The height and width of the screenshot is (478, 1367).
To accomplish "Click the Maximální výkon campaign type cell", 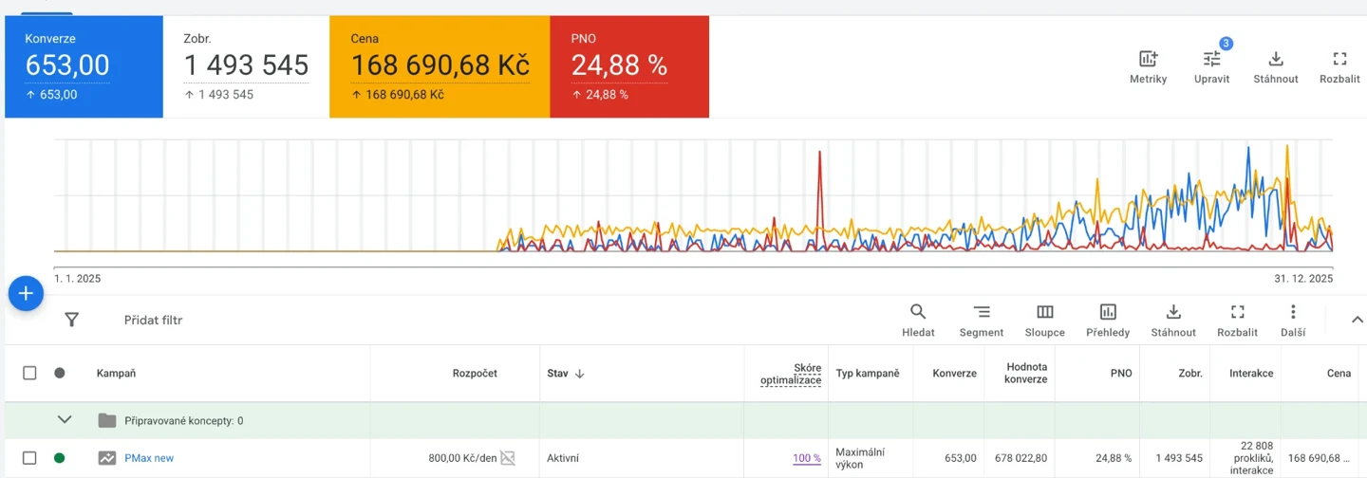I will (860, 458).
